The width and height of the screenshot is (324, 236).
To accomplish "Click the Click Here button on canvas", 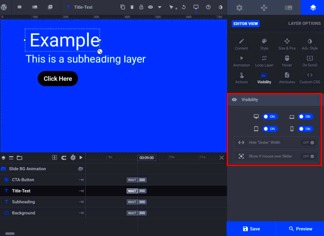I will (58, 79).
